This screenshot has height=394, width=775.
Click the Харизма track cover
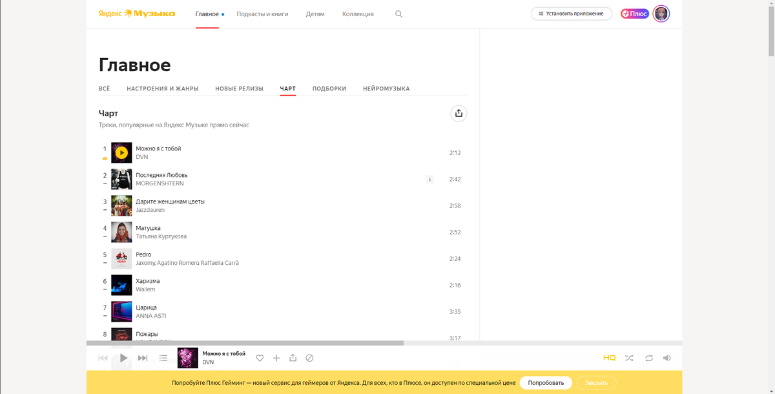click(x=121, y=285)
